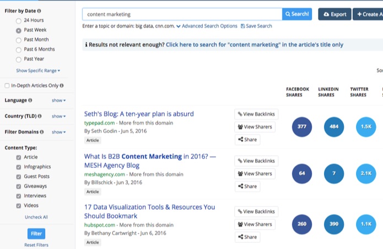This screenshot has height=249, width=383.
Task: Expand Advanced Search Options
Action: tap(207, 26)
